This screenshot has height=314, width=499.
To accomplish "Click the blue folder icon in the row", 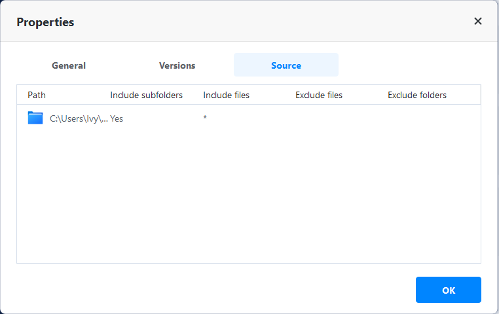I will 35,118.
